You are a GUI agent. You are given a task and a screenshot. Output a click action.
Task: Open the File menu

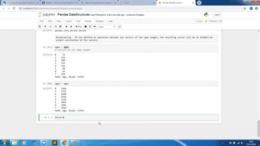(41, 21)
